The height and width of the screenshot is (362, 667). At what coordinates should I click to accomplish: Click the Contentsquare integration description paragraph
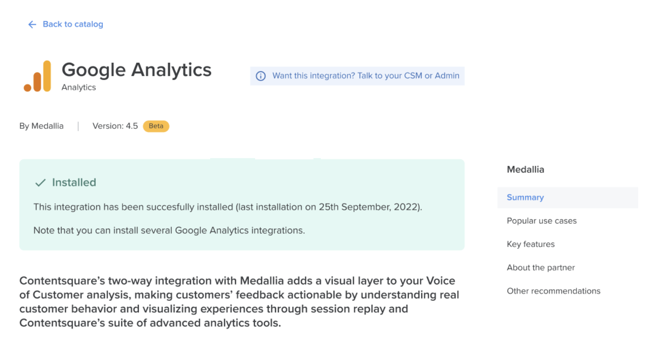[239, 302]
